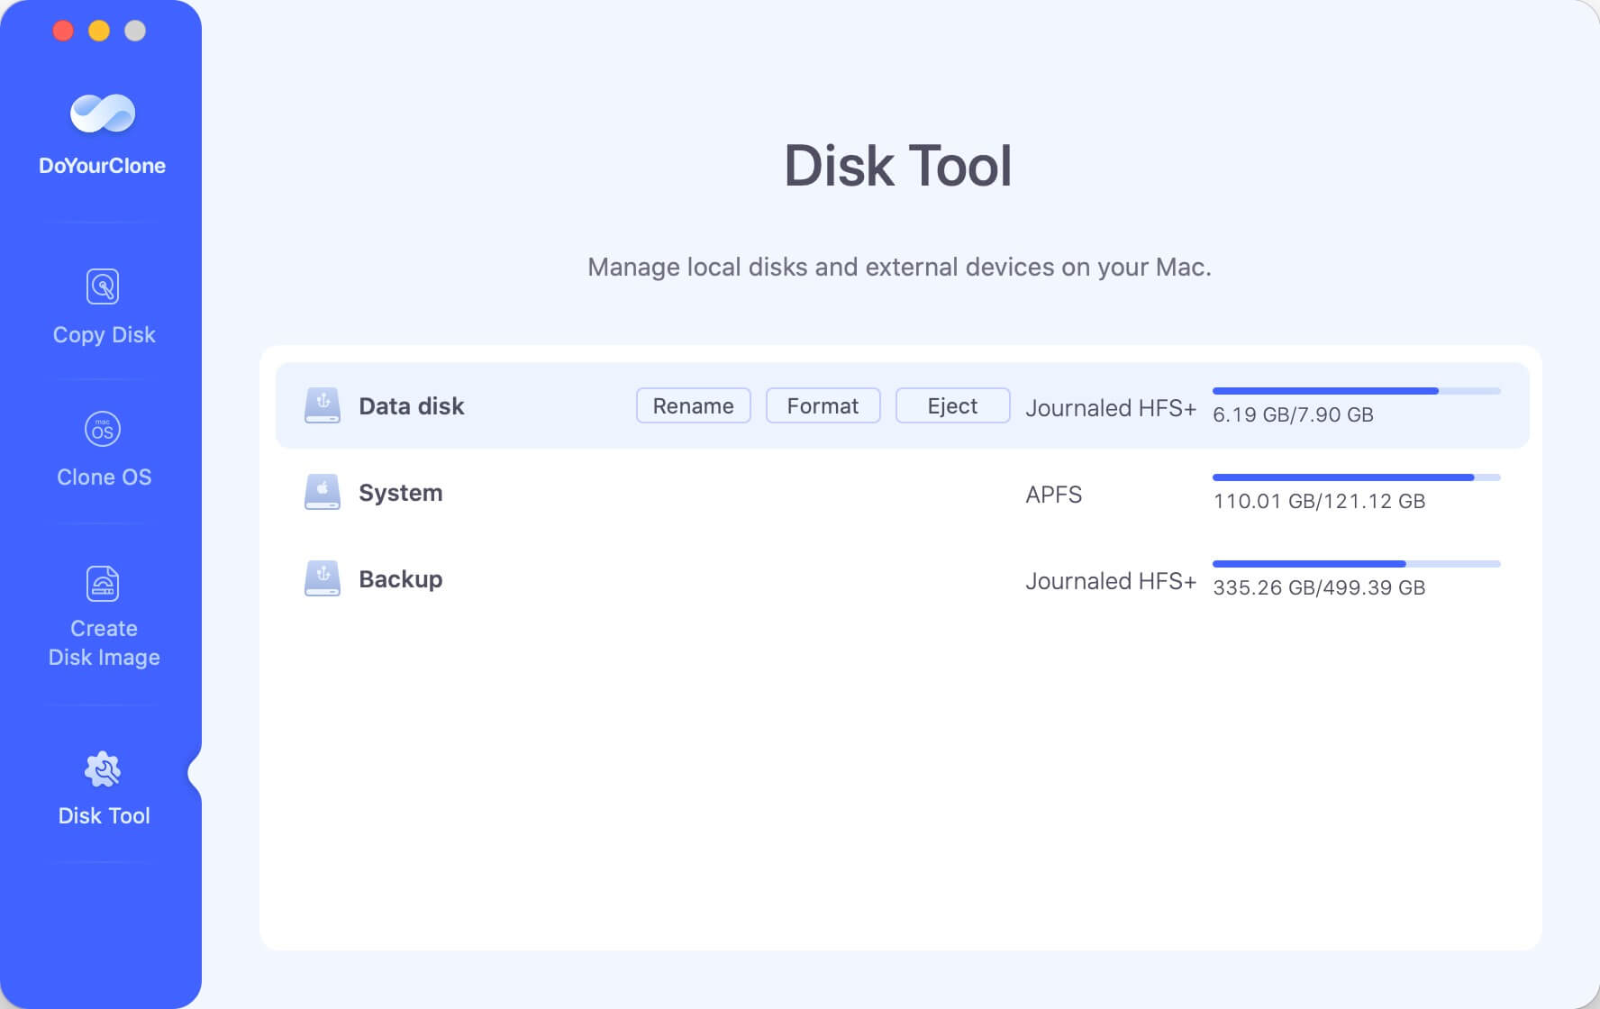Select Create Disk Image in sidebar
This screenshot has height=1009, width=1600.
coord(103,619)
